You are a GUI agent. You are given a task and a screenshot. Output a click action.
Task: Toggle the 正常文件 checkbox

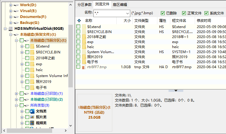184,13
